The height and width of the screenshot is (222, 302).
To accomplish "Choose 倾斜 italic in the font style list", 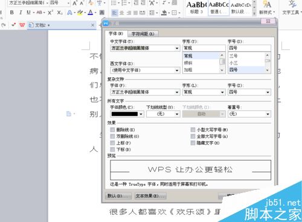I will point(201,63).
